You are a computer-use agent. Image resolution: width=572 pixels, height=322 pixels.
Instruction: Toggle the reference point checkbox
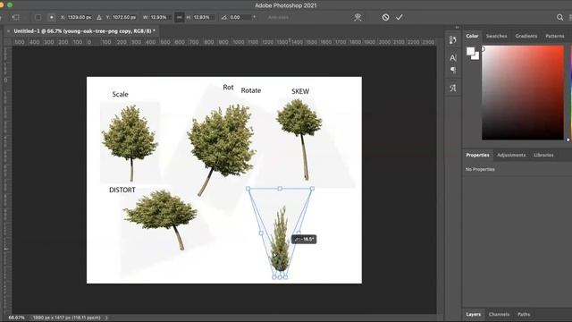coord(38,17)
